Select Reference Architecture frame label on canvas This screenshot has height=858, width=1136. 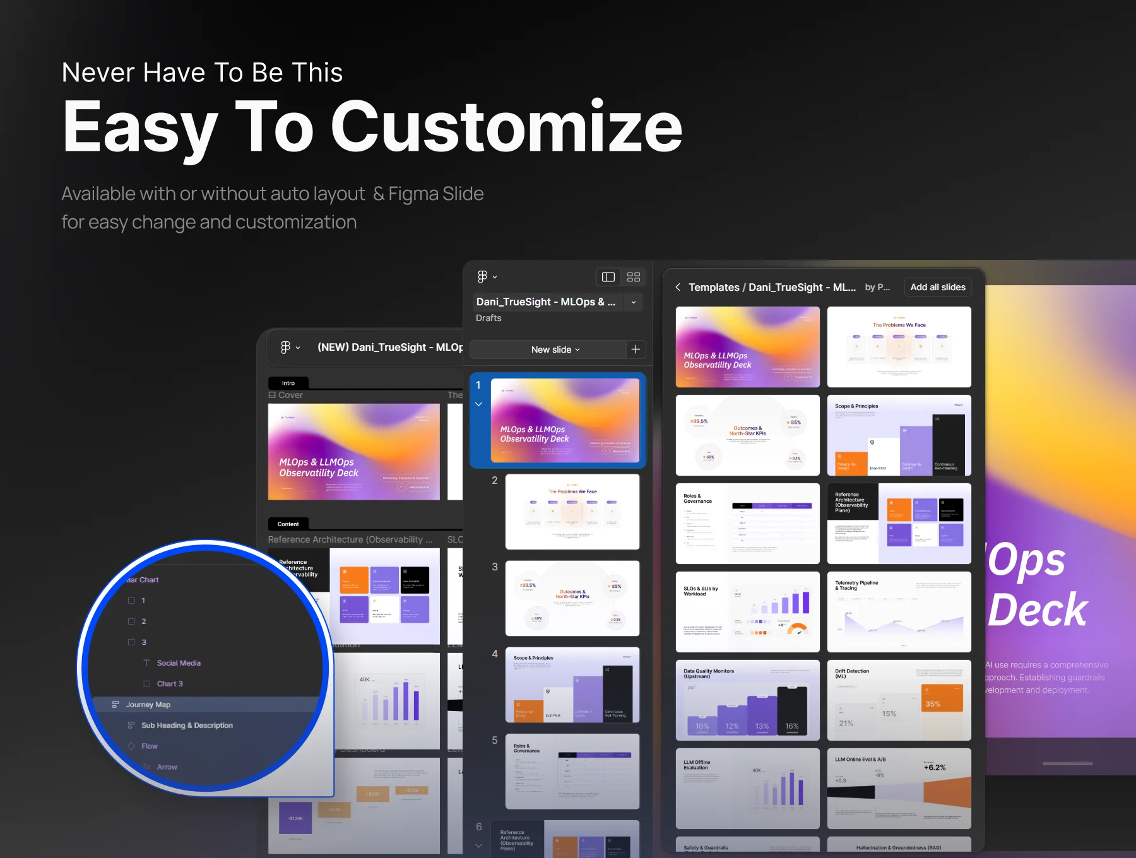coord(350,539)
